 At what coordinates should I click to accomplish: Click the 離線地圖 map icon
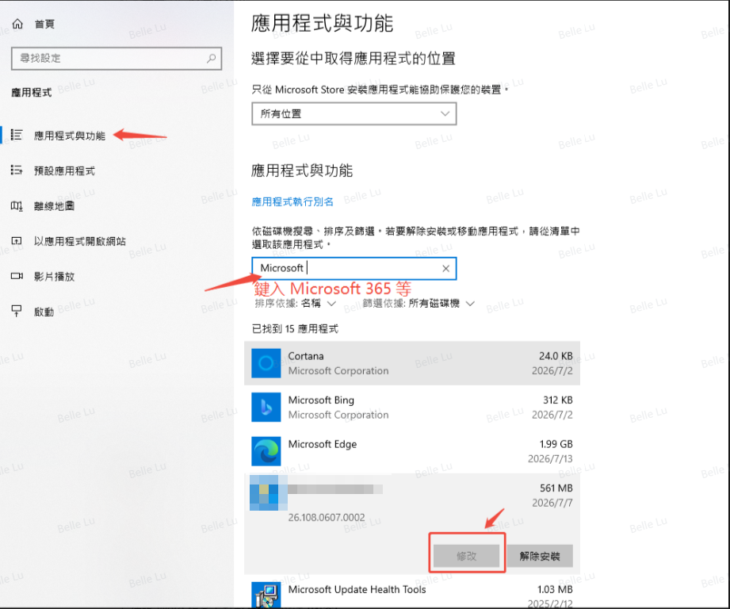coord(17,206)
